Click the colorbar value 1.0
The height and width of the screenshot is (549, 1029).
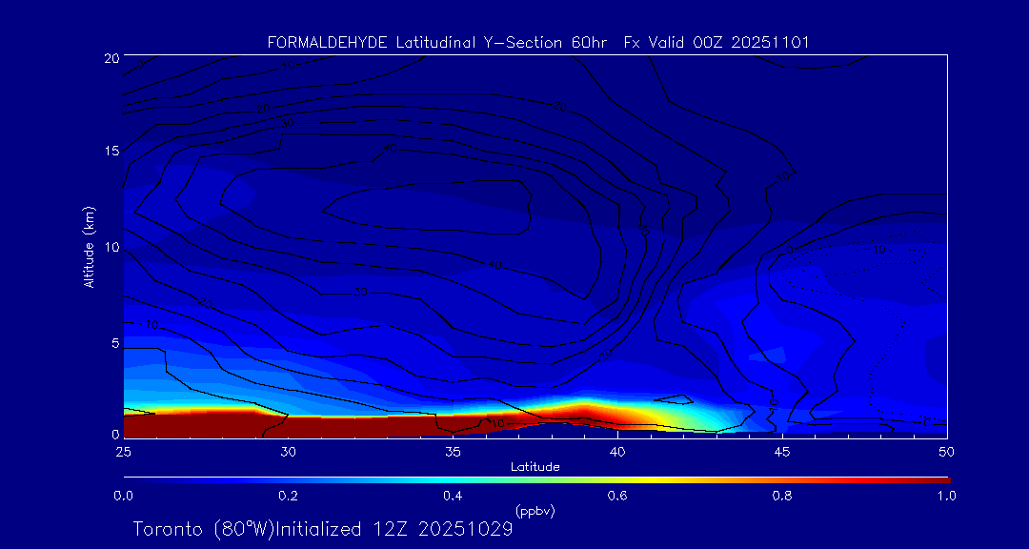(x=946, y=496)
